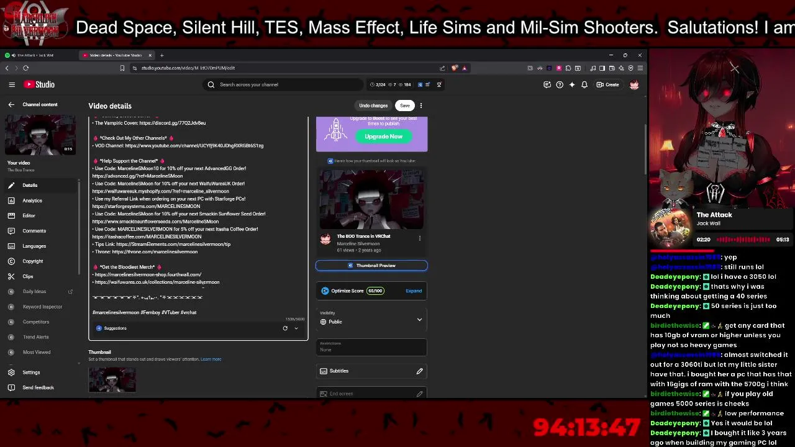
Task: Click the uploaded thumbnail under Thumbnail section
Action: click(x=112, y=380)
